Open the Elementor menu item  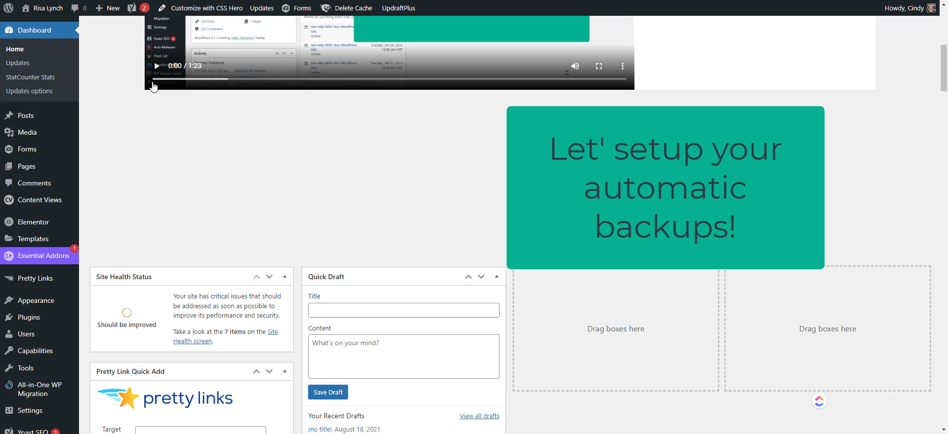coord(39,222)
